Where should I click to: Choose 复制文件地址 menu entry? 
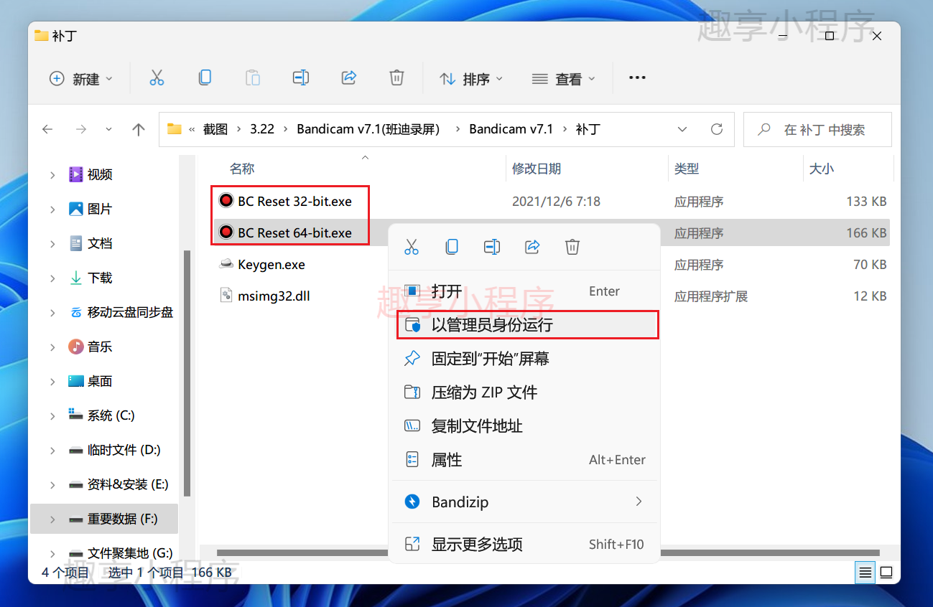click(x=524, y=425)
